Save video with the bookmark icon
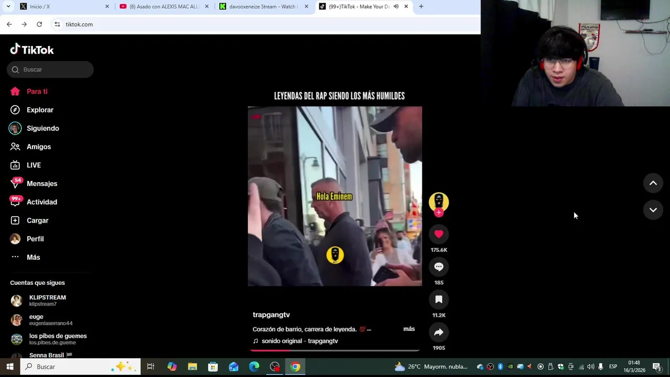670x377 pixels. pyautogui.click(x=439, y=300)
